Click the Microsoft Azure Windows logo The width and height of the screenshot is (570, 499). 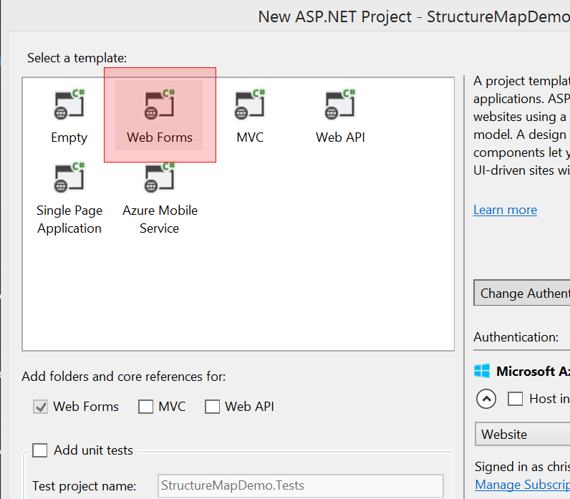482,371
